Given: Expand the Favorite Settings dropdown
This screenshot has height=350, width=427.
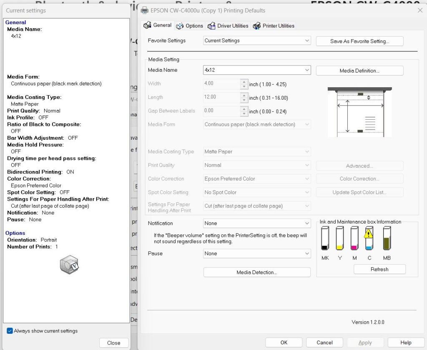Looking at the screenshot, I should pyautogui.click(x=257, y=40).
